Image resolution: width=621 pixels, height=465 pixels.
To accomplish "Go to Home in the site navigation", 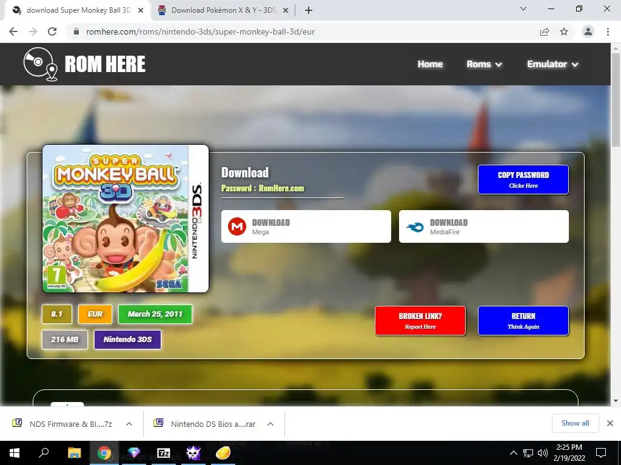I will tap(430, 64).
